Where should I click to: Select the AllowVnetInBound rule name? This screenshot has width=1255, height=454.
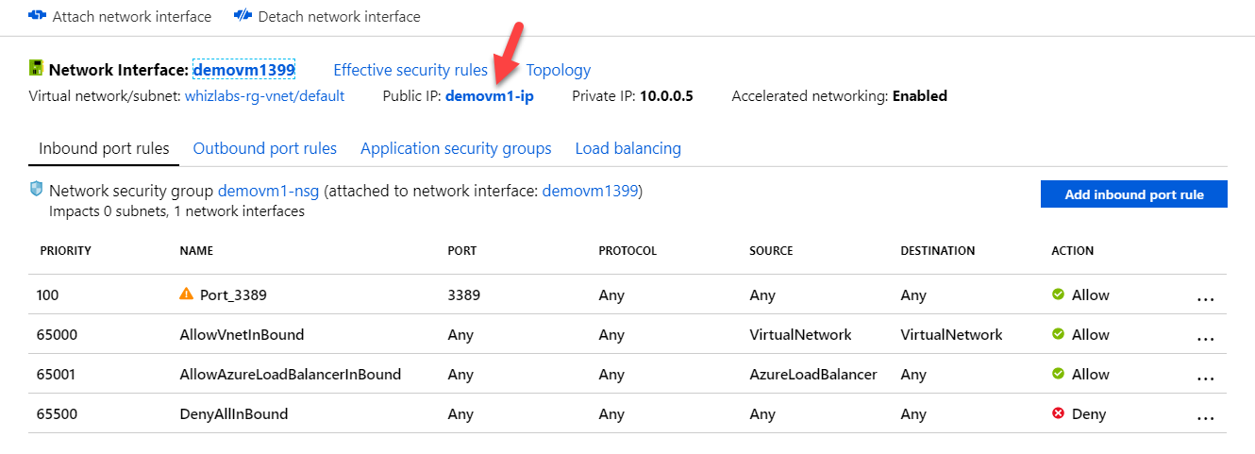tap(242, 334)
